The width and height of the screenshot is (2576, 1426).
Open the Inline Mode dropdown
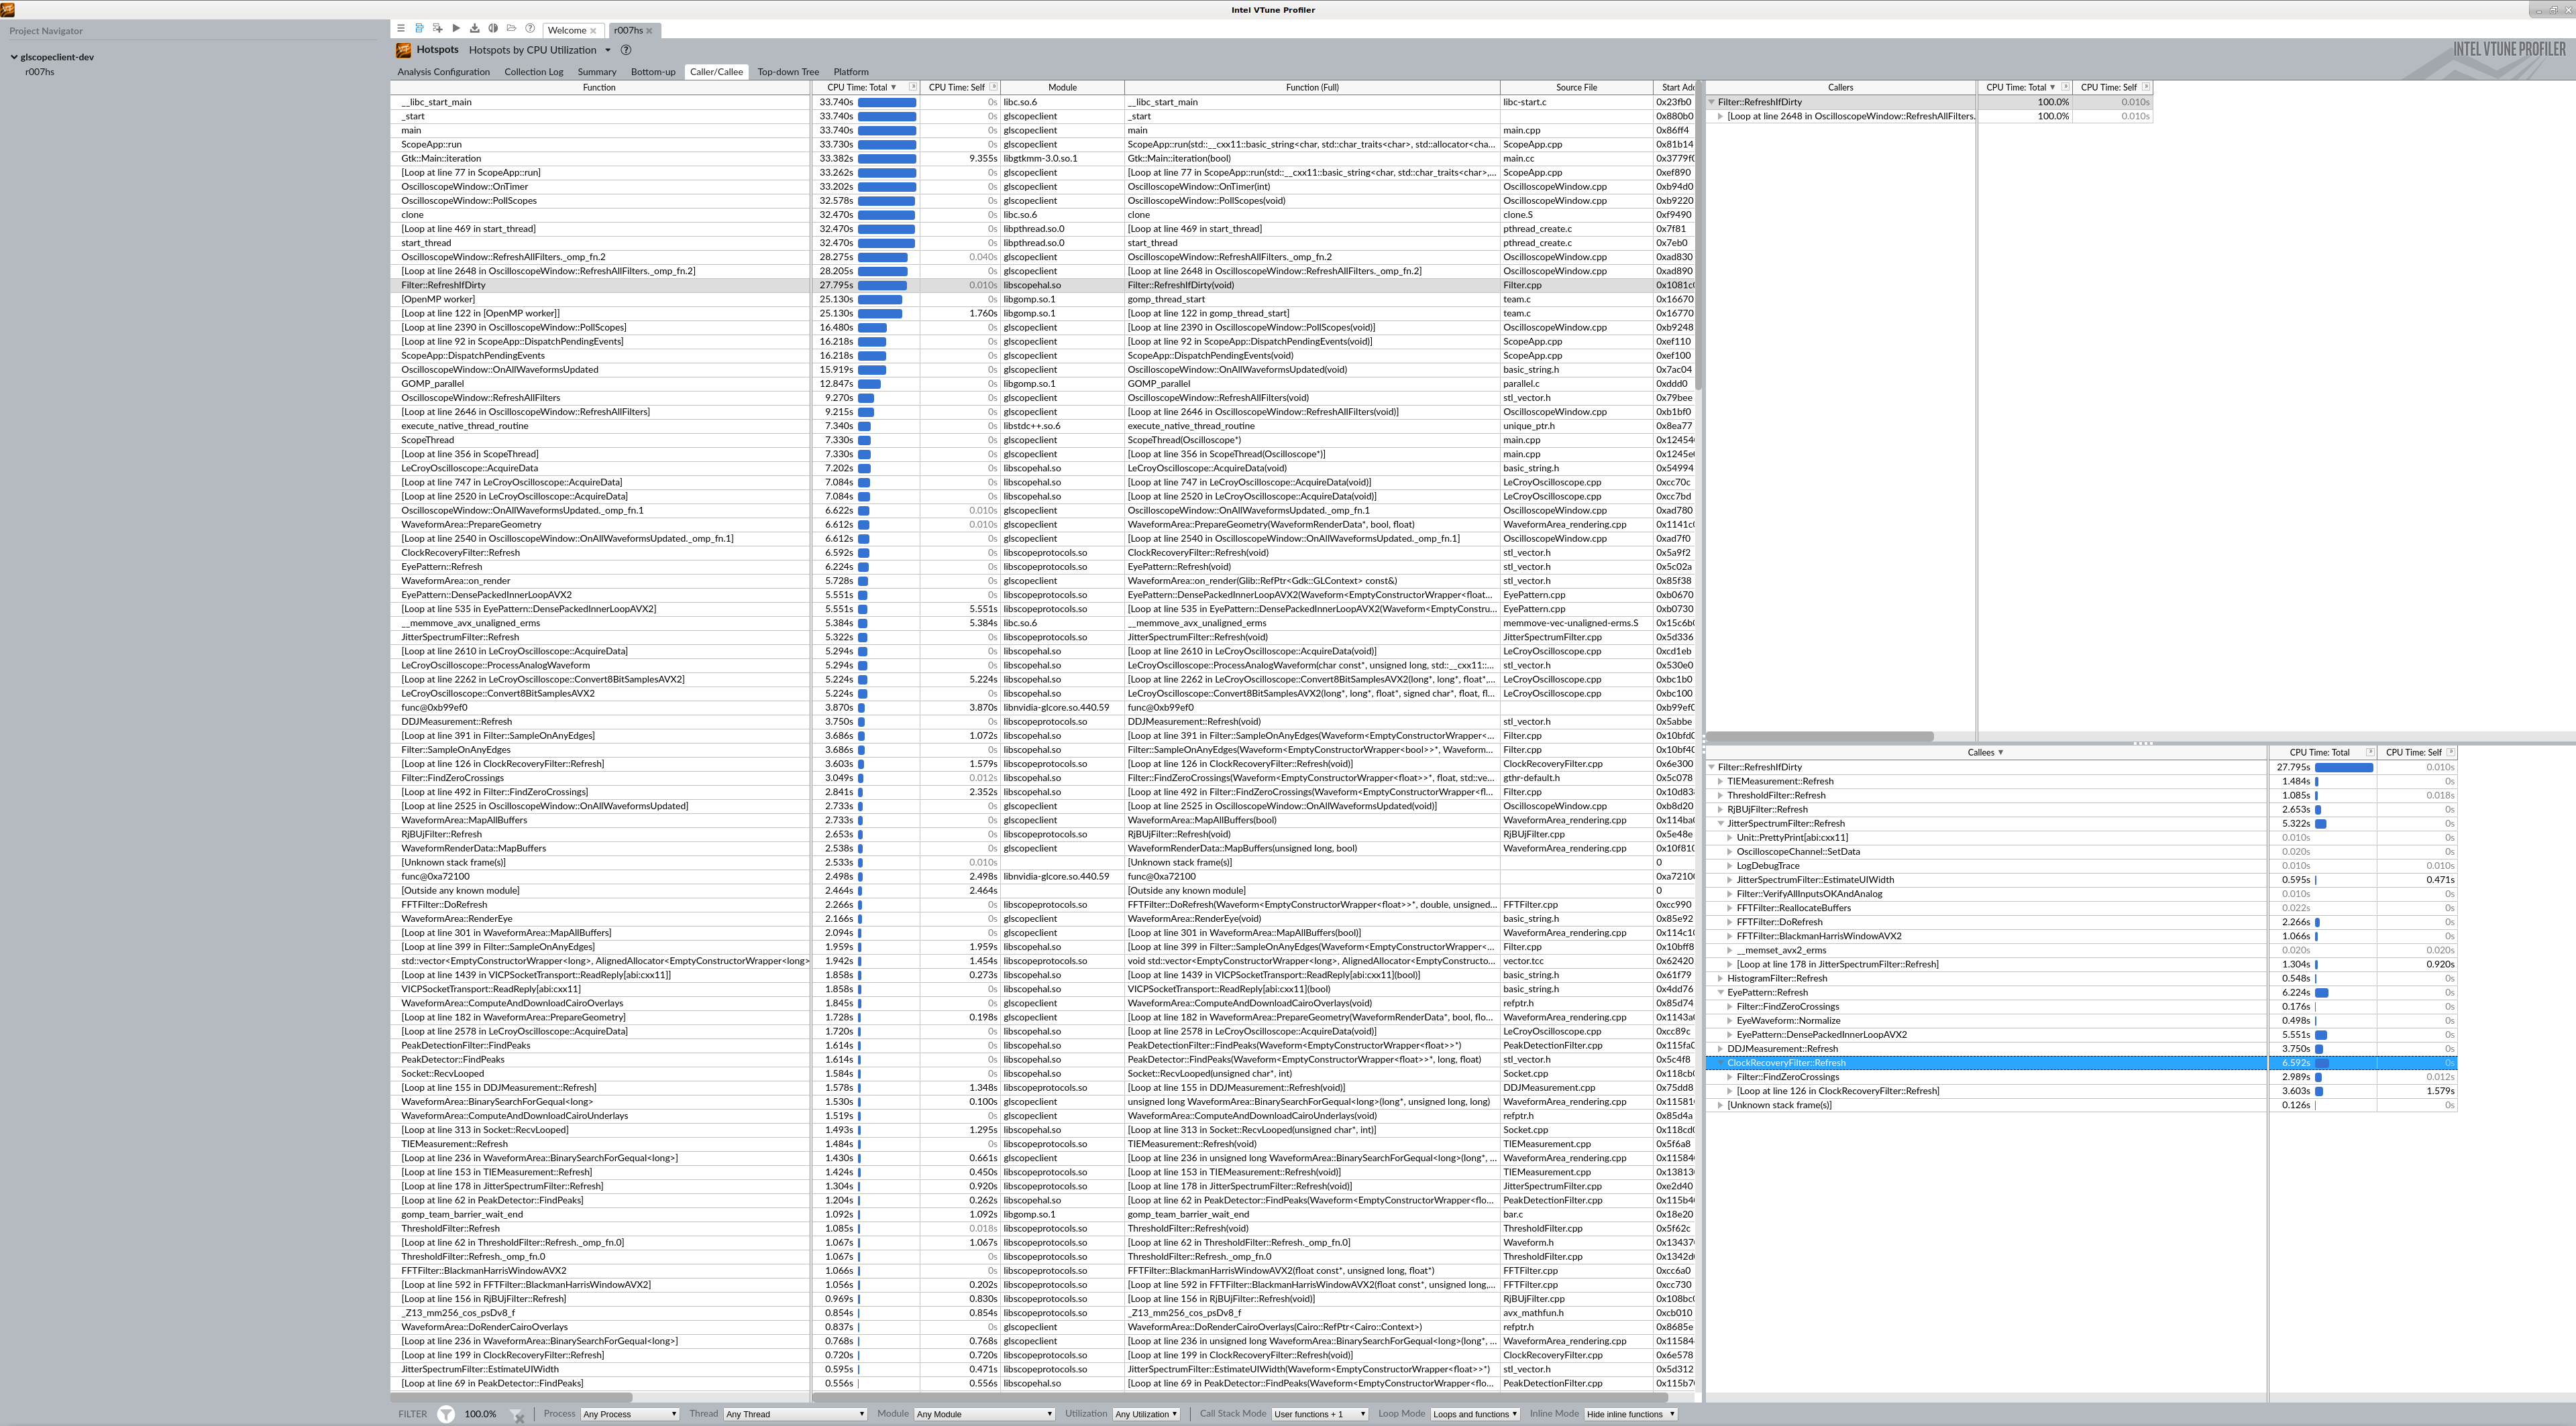coord(1630,1414)
